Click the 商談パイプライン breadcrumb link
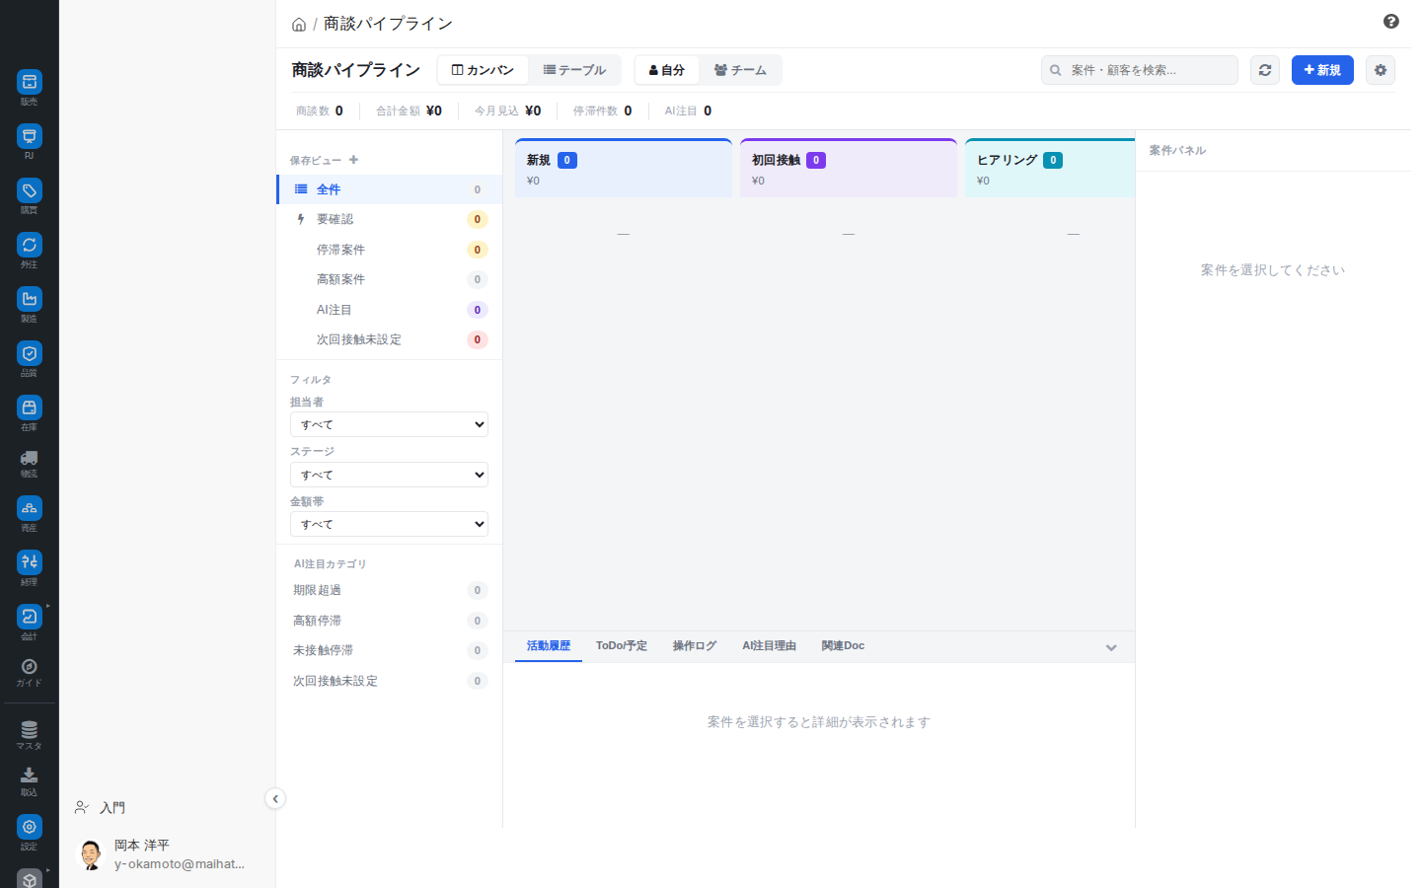This screenshot has height=888, width=1421. [x=388, y=24]
